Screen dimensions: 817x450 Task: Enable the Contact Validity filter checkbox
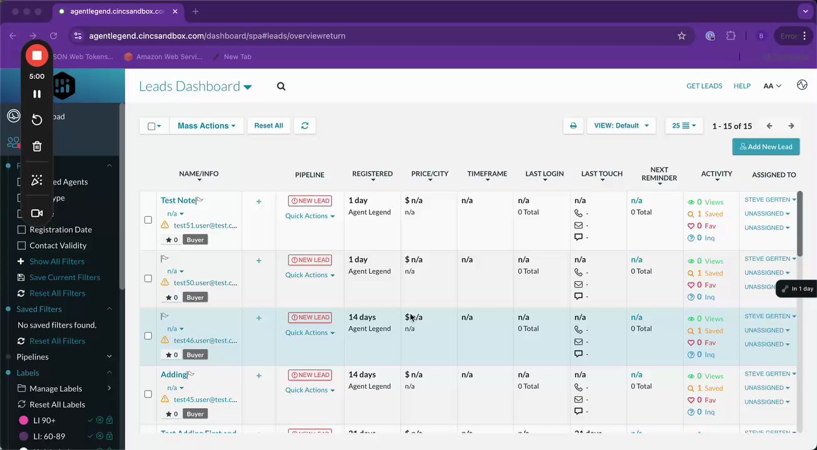(x=21, y=246)
